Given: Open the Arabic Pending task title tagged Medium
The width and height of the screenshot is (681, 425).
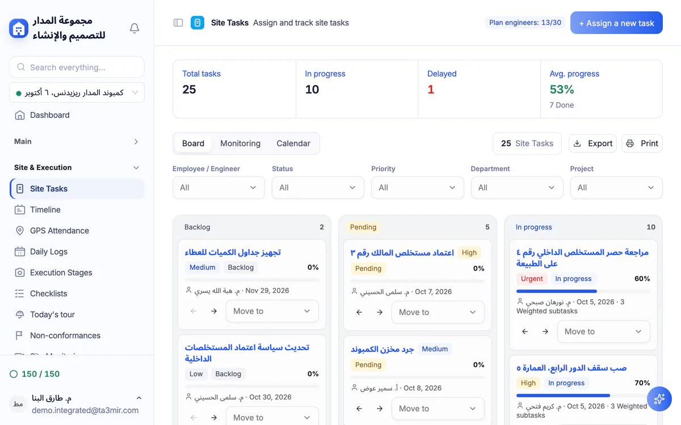Looking at the screenshot, I should (382, 349).
